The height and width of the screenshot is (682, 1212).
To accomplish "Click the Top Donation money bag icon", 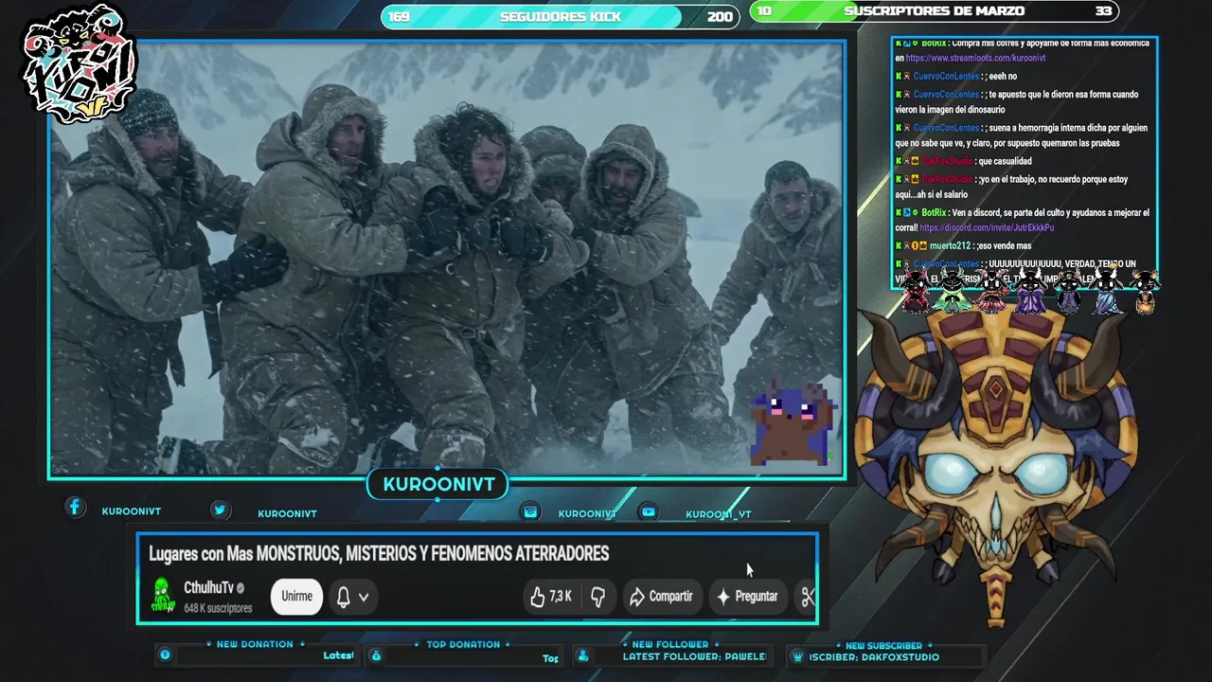I will (x=376, y=655).
